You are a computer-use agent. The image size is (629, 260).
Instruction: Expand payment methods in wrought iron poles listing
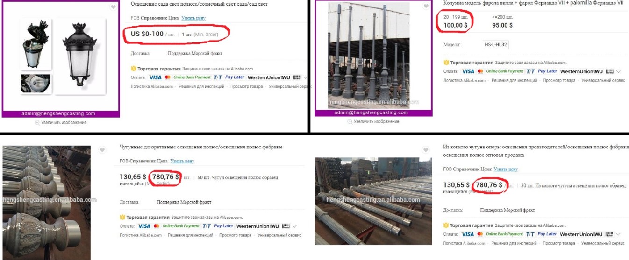click(x=618, y=234)
